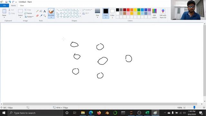
Task: Select the Eraser tool
Action: pos(37,16)
